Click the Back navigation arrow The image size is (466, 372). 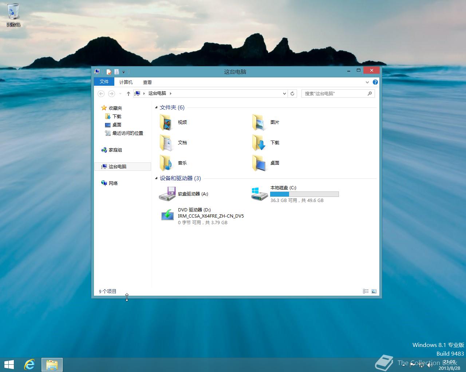(x=101, y=94)
